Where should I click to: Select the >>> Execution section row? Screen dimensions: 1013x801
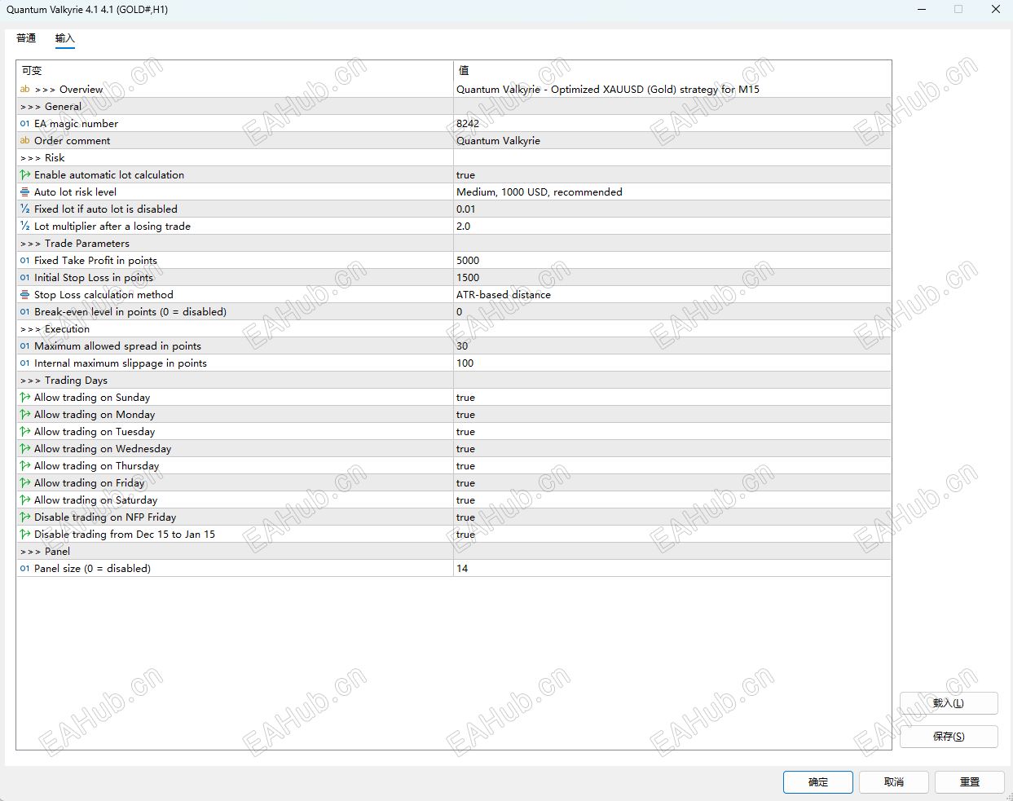coord(454,329)
